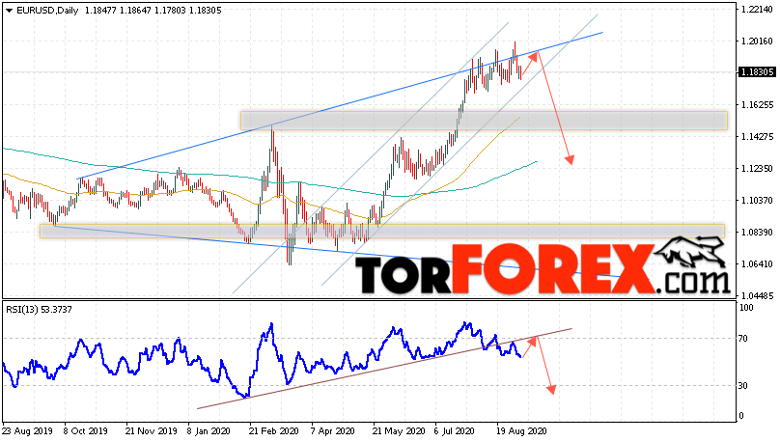Viewport: 780px width, 442px height.
Task: Click the 6 Jul 2020 date label
Action: click(455, 431)
